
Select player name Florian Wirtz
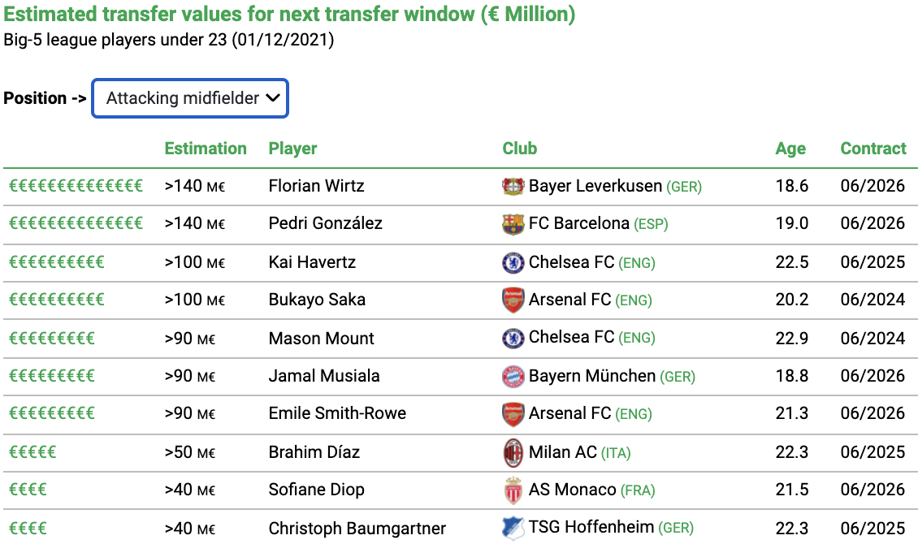click(316, 186)
